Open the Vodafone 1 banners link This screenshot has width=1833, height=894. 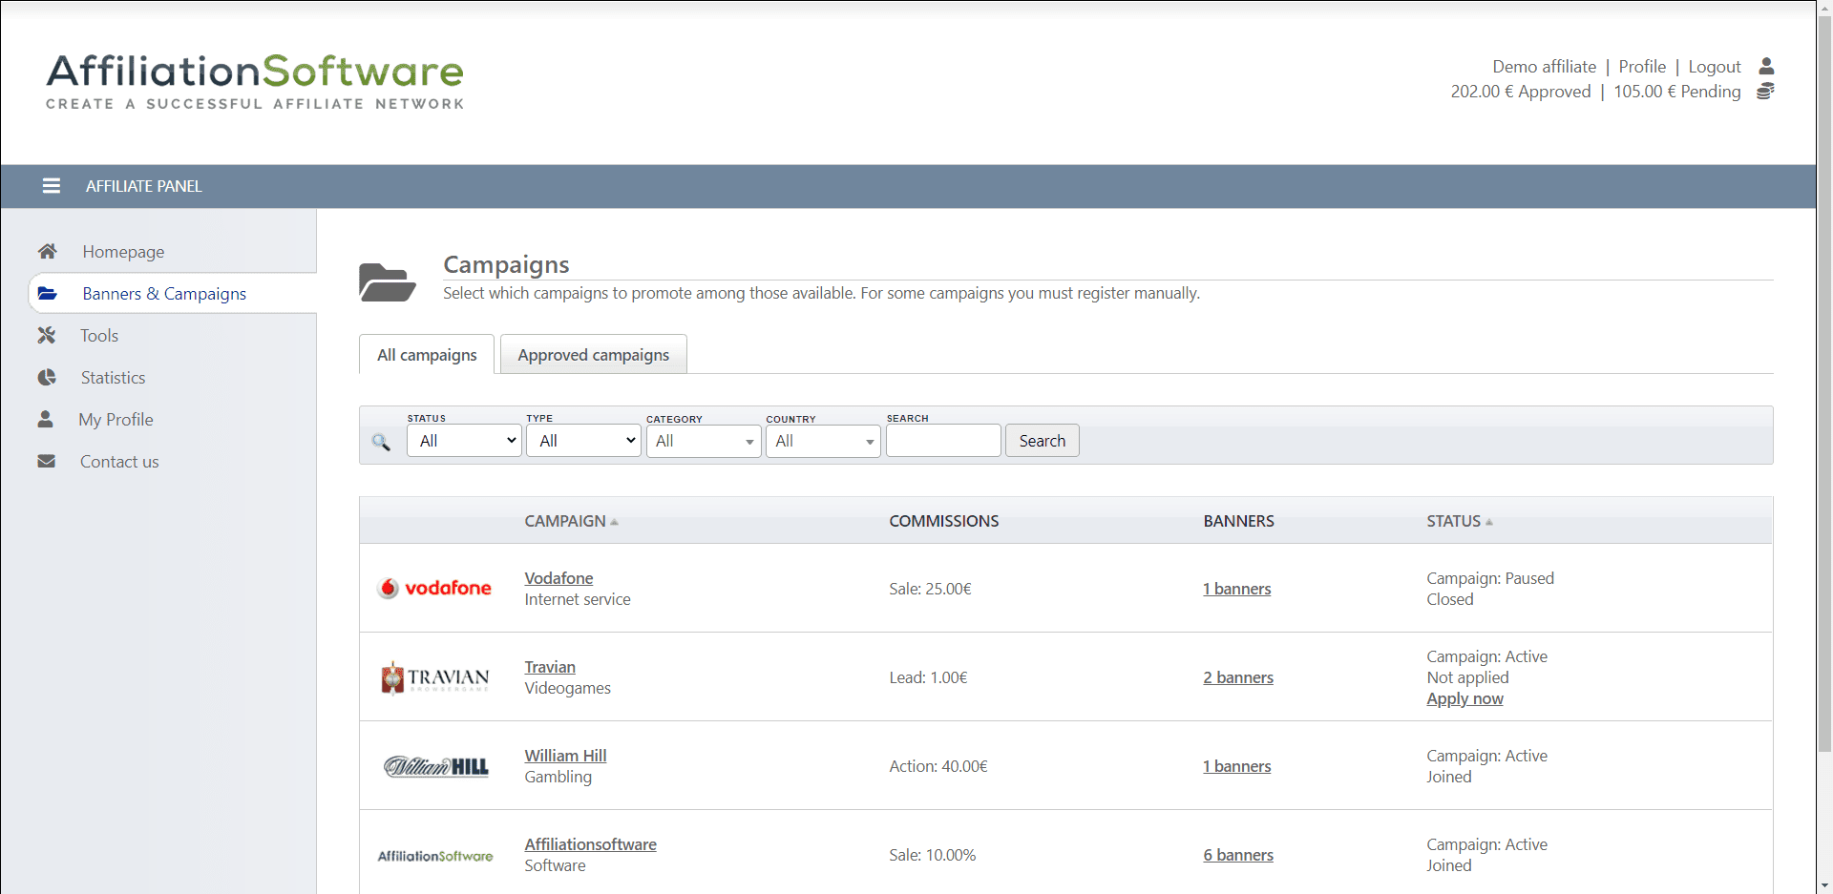click(1236, 589)
